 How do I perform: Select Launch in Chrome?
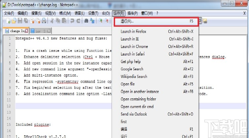(x=155, y=46)
